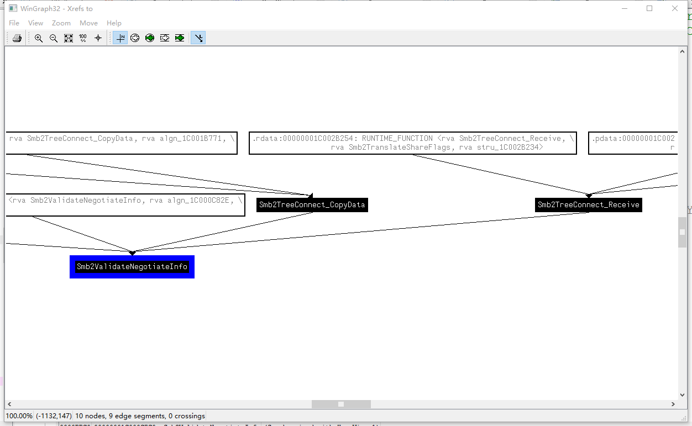Viewport: 692px width, 426px height.
Task: Toggle the normal view N button
Action: coord(120,38)
